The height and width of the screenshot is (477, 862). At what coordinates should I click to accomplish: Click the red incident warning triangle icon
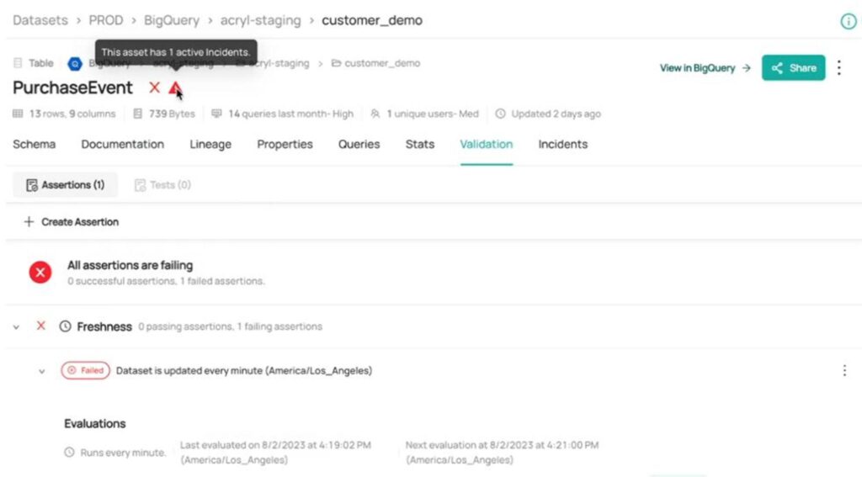tap(174, 87)
